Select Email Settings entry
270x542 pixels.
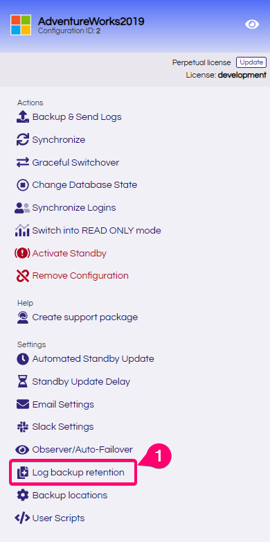pyautogui.click(x=55, y=405)
